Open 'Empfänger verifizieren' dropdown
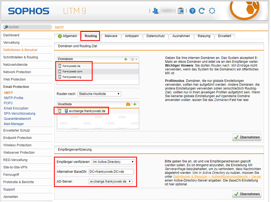 pos(114,162)
